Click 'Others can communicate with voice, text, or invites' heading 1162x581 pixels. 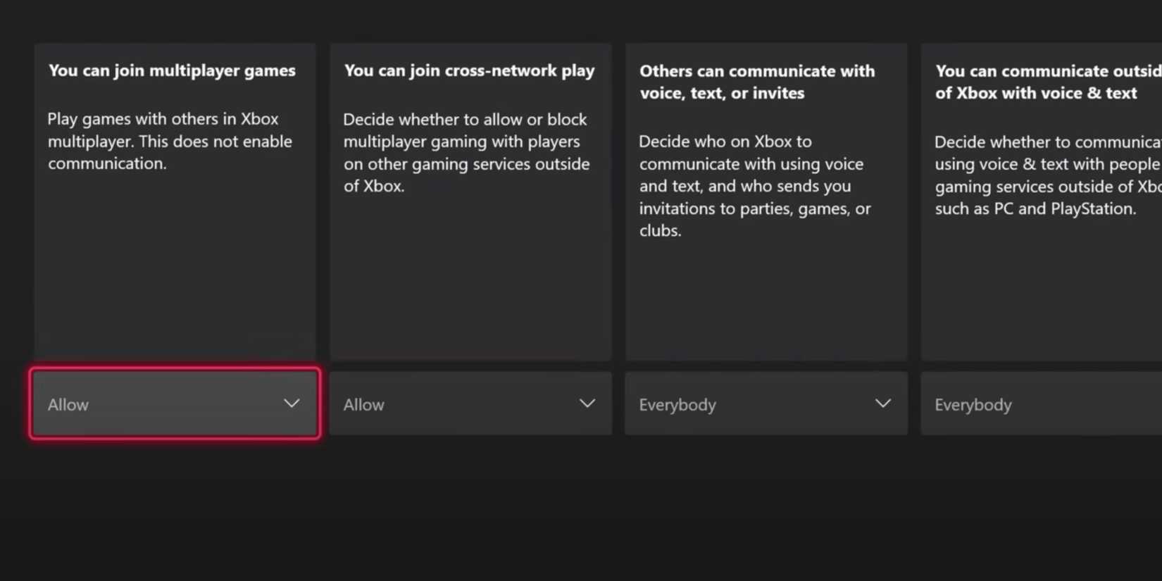click(757, 82)
